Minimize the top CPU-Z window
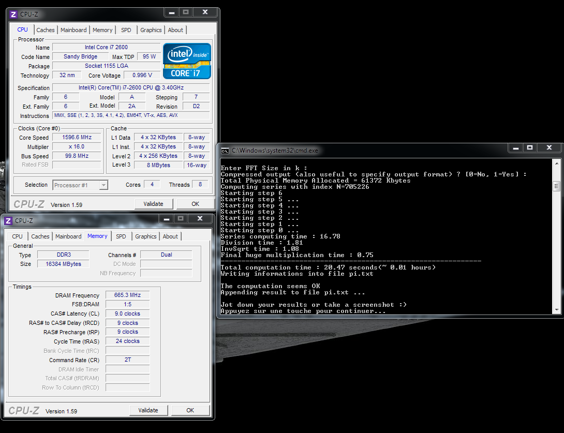Screen dimensions: 564x433 pyautogui.click(x=172, y=12)
